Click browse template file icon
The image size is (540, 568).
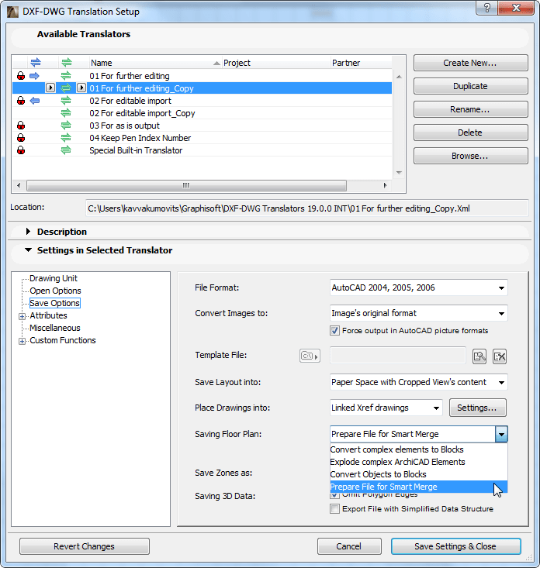click(479, 356)
